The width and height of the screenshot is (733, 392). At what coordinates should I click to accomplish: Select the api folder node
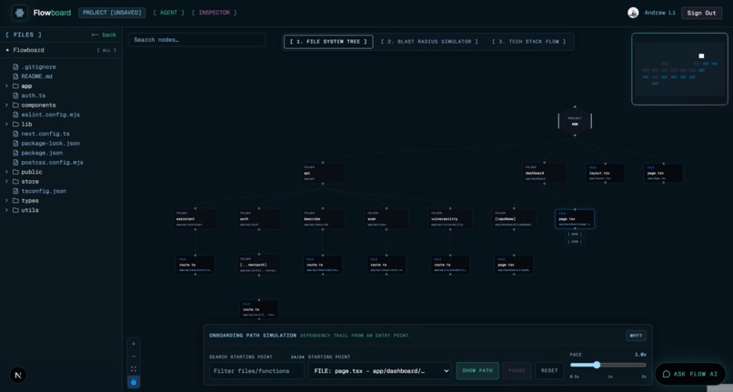[323, 173]
